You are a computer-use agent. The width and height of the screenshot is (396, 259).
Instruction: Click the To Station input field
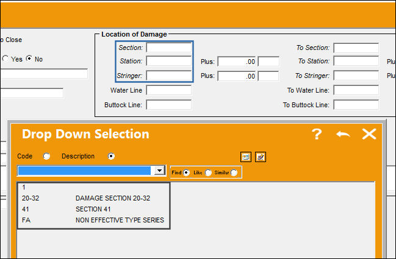point(356,62)
